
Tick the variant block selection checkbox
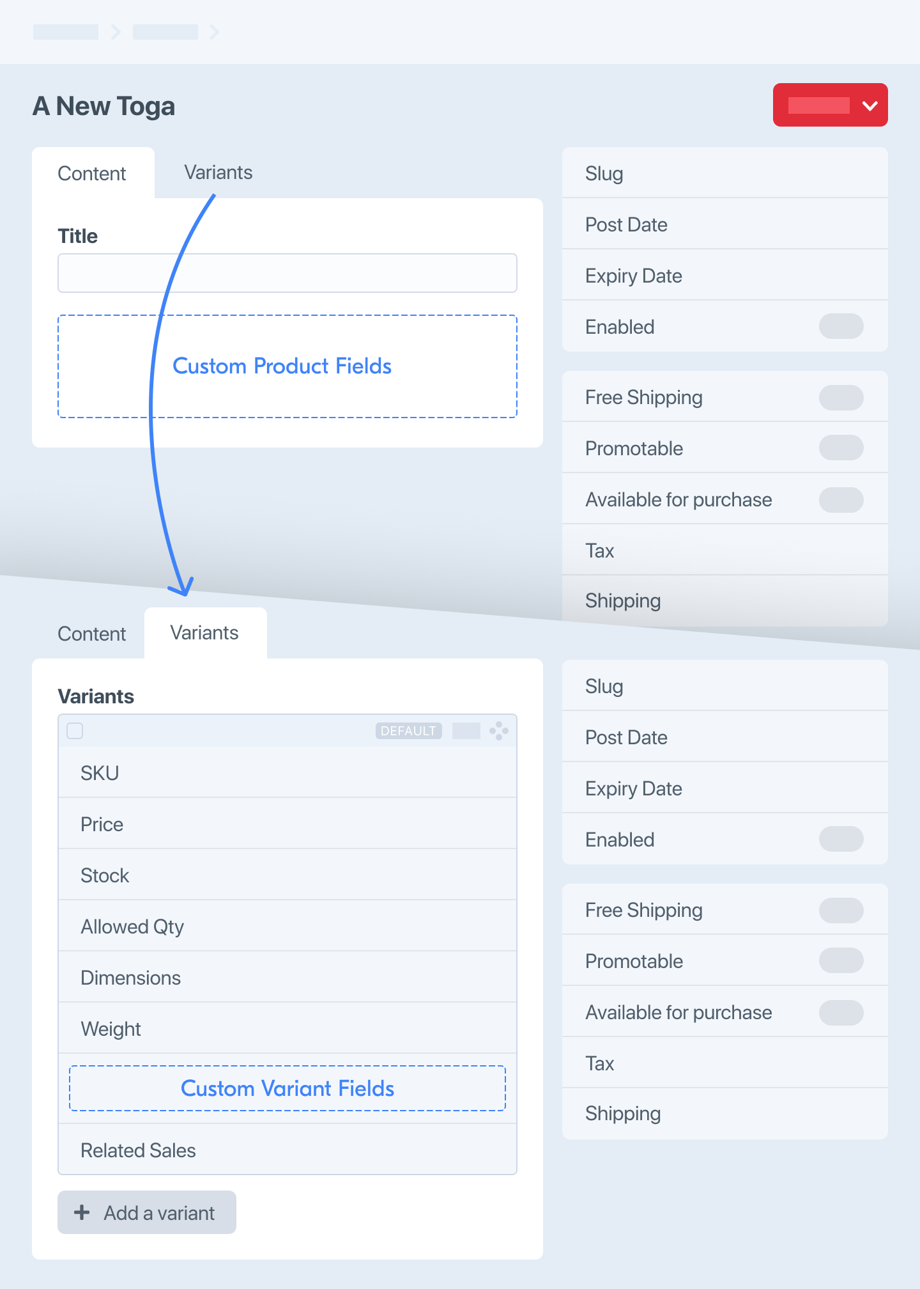(x=75, y=731)
